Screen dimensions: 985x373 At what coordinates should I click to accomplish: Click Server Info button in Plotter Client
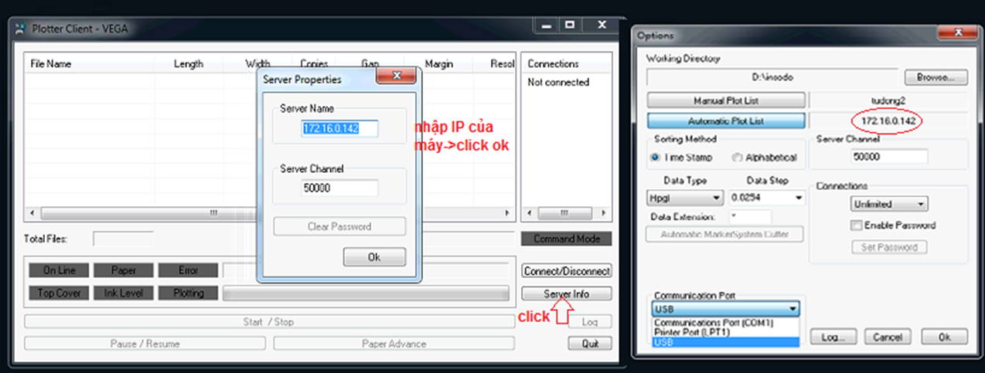click(x=566, y=294)
